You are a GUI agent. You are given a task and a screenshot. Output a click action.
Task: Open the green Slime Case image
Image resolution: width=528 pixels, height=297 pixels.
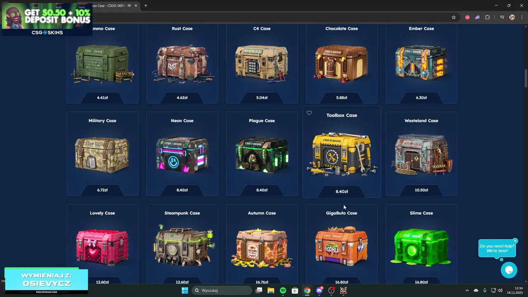[421, 247]
